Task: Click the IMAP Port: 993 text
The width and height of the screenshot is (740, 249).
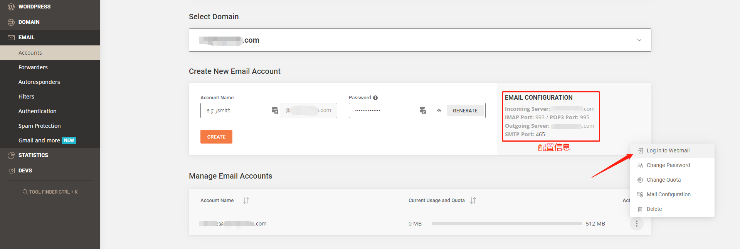Action: point(525,117)
